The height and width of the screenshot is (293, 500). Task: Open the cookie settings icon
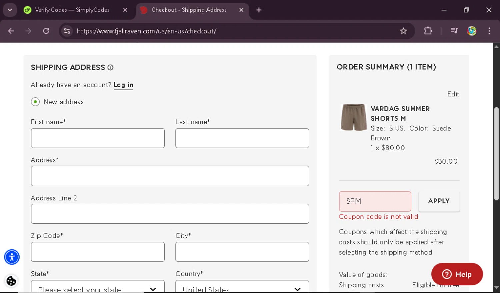[x=11, y=281]
